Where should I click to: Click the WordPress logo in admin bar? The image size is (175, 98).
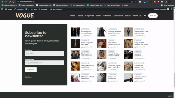pos(2,9)
